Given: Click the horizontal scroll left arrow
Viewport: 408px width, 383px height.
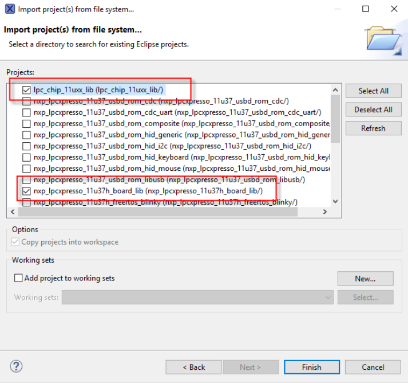Looking at the screenshot, I should click(13, 212).
